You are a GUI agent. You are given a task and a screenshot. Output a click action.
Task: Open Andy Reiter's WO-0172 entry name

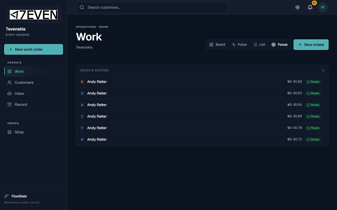click(x=97, y=140)
